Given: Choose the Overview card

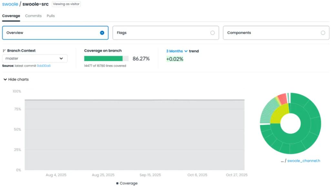Looking at the screenshot, I should (55, 33).
